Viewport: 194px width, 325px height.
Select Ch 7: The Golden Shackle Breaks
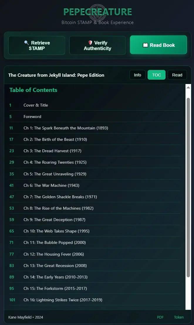coord(95,197)
